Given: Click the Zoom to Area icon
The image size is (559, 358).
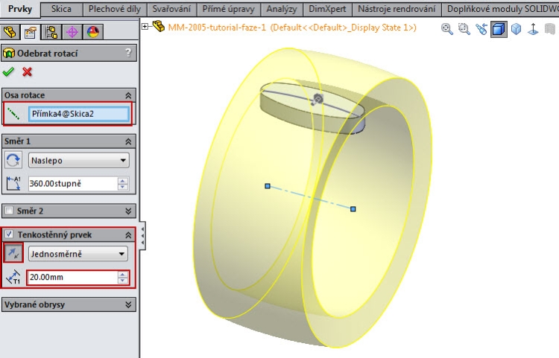Looking at the screenshot, I should (x=464, y=29).
